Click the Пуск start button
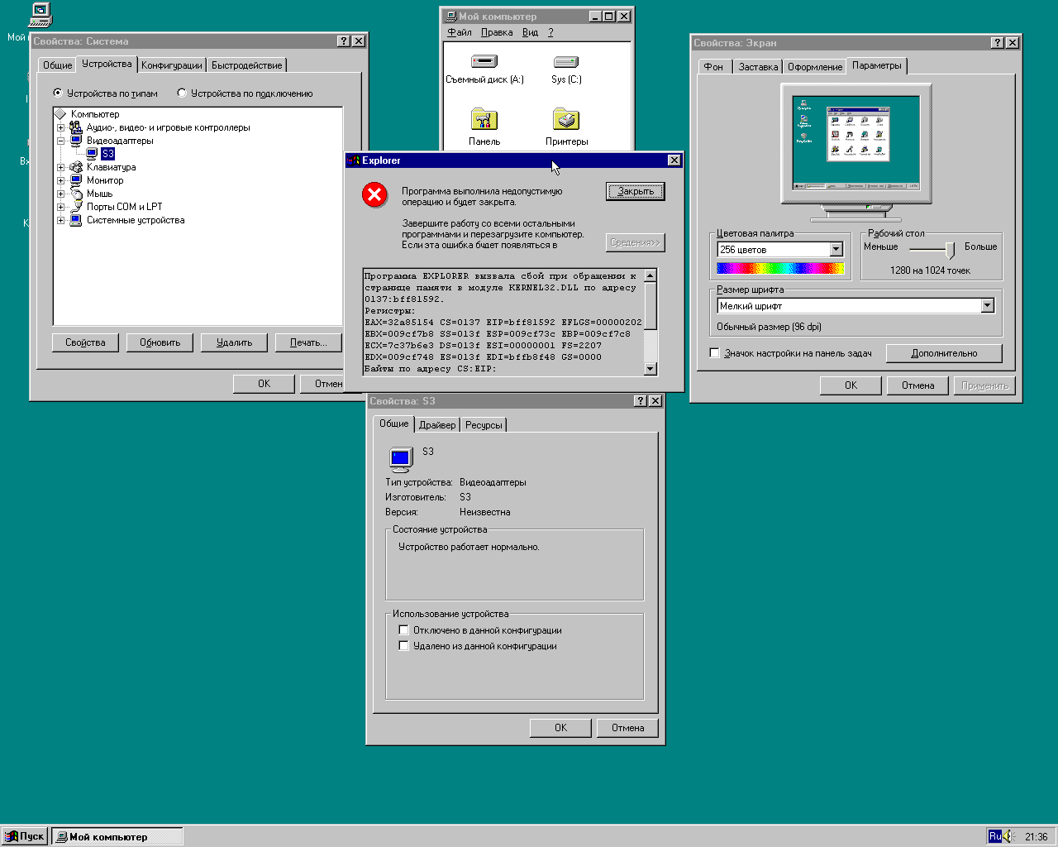The width and height of the screenshot is (1058, 847). pyautogui.click(x=25, y=836)
